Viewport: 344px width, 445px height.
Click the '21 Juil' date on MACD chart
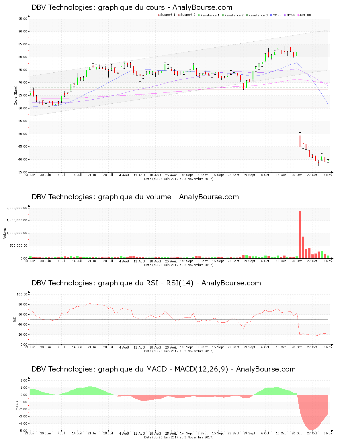[x=93, y=433]
